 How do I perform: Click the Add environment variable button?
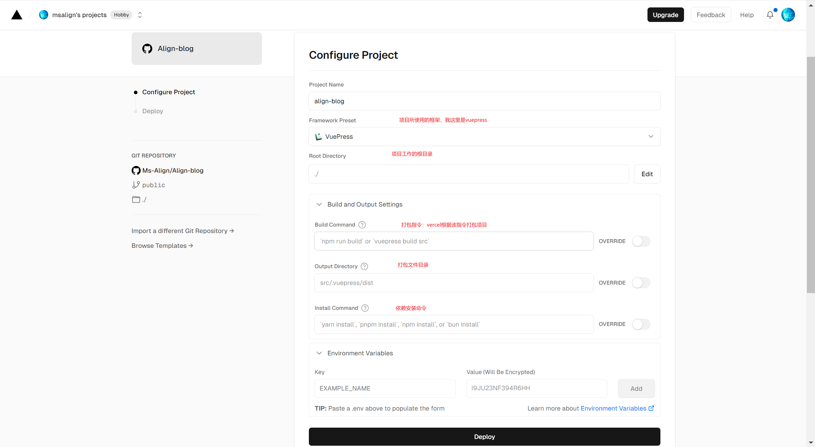click(x=636, y=389)
